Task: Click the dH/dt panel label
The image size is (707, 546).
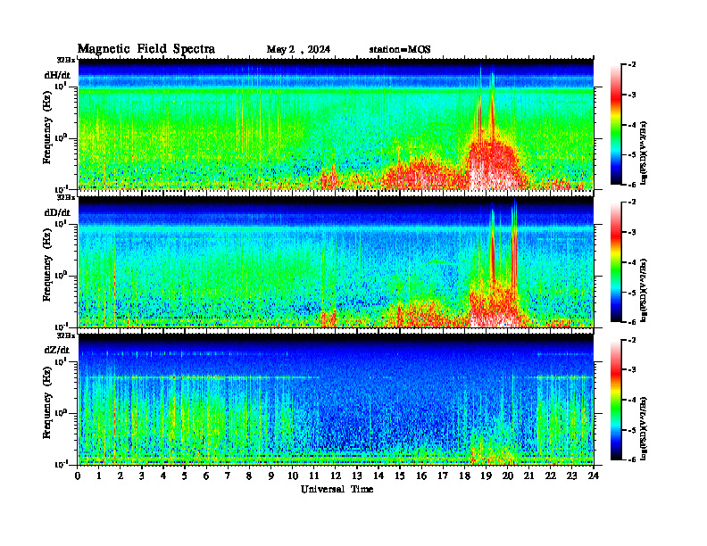Action: pos(57,75)
